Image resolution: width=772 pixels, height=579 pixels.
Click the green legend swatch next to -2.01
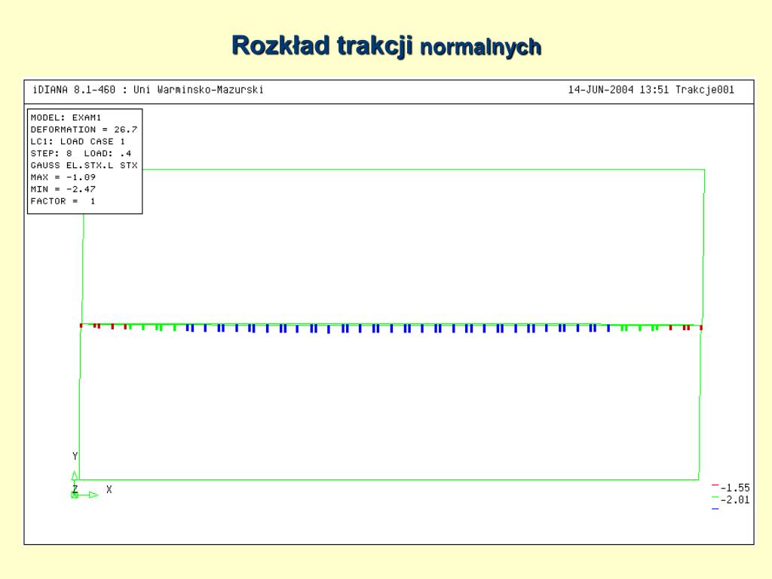coord(715,498)
